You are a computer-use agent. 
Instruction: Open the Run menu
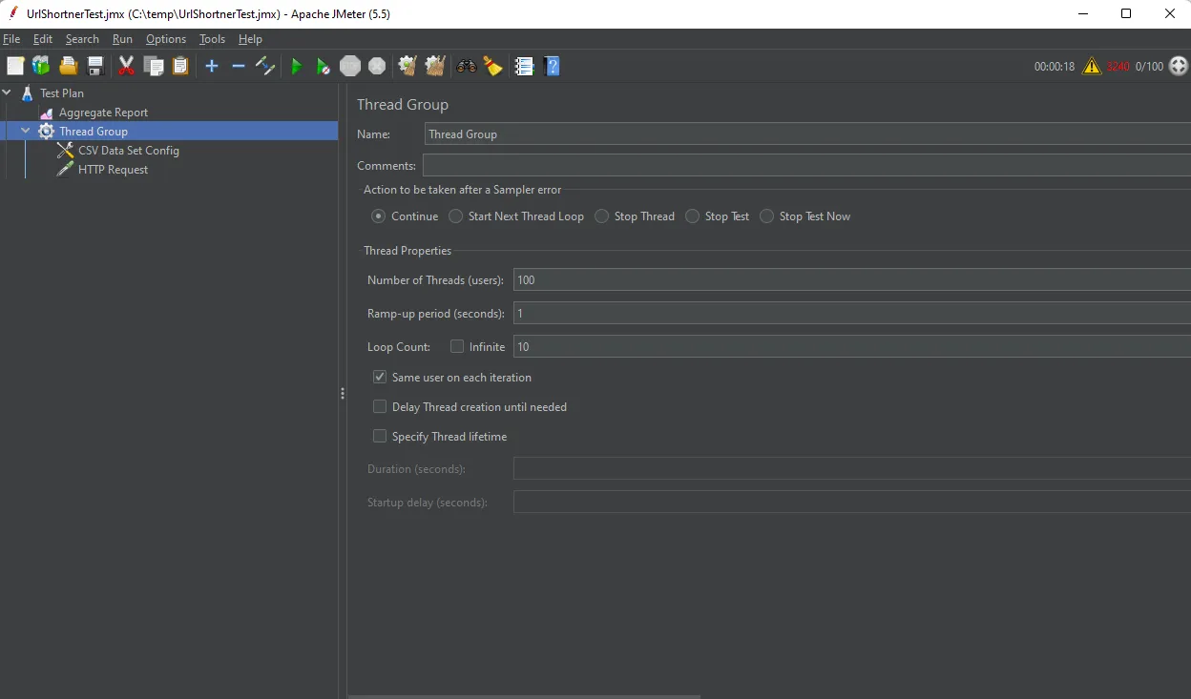[x=122, y=39]
